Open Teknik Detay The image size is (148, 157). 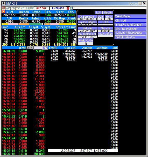click(x=130, y=16)
